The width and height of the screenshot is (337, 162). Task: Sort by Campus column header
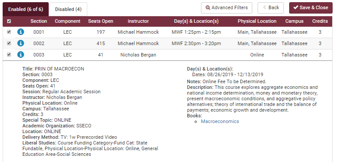(294, 21)
